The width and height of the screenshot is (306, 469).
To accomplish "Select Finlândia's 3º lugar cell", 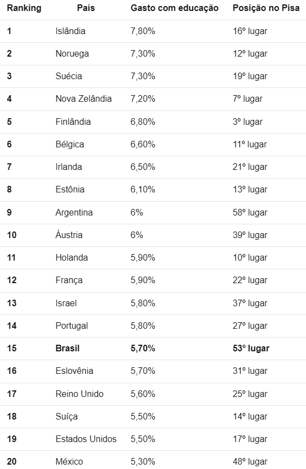I will (248, 122).
